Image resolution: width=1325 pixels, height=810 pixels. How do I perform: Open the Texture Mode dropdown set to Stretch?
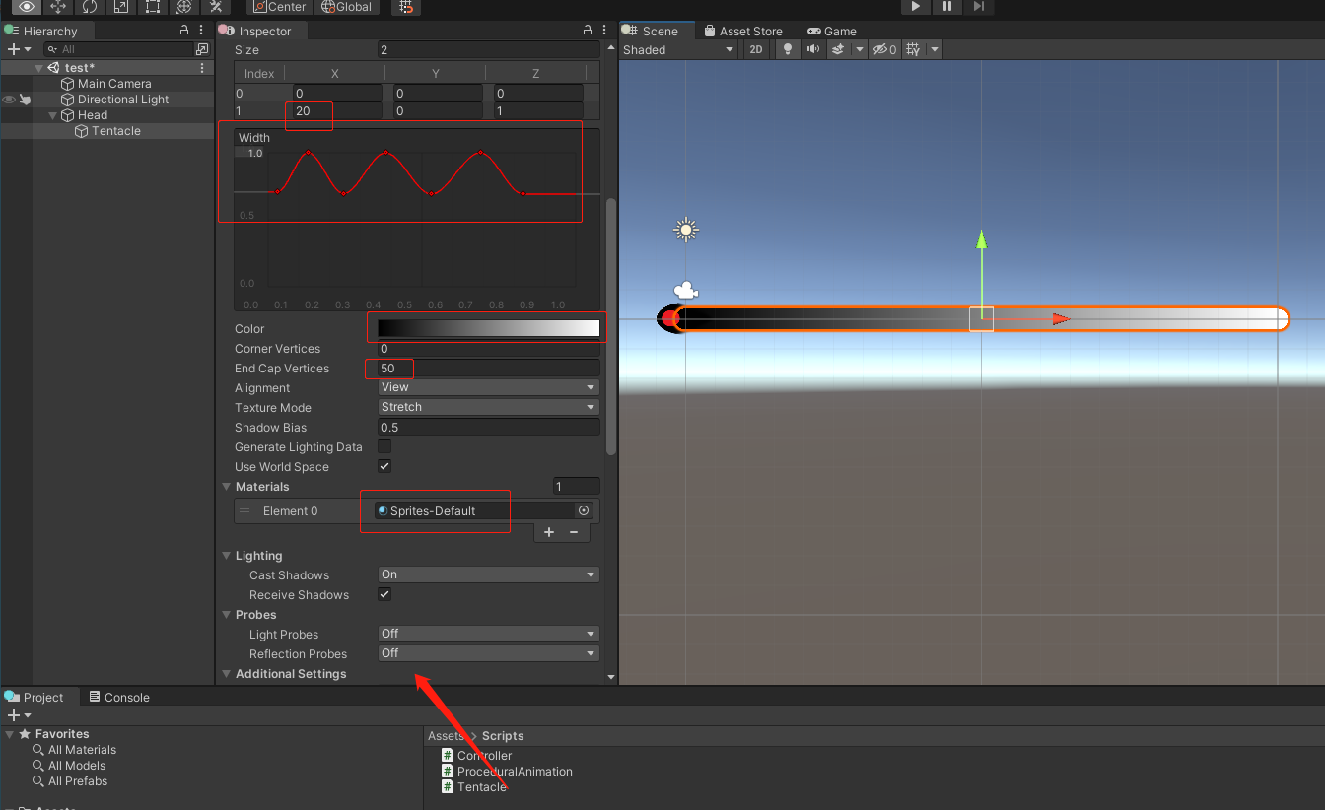(488, 407)
